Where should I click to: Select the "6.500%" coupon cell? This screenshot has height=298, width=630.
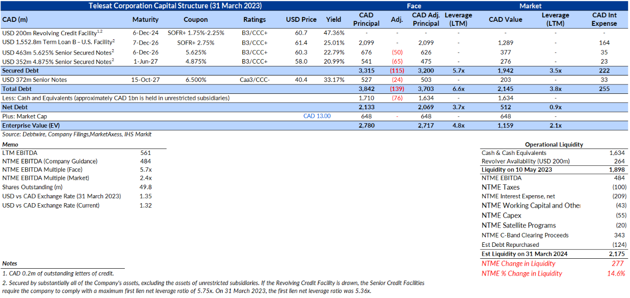coord(195,80)
